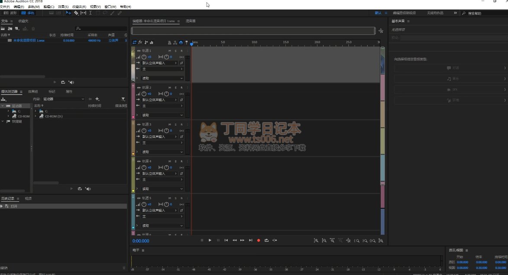The width and height of the screenshot is (508, 275).
Task: Click the Loop Playback icon
Action: 267,240
